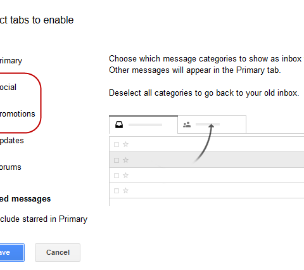Select the Forums category label

pos(10,167)
